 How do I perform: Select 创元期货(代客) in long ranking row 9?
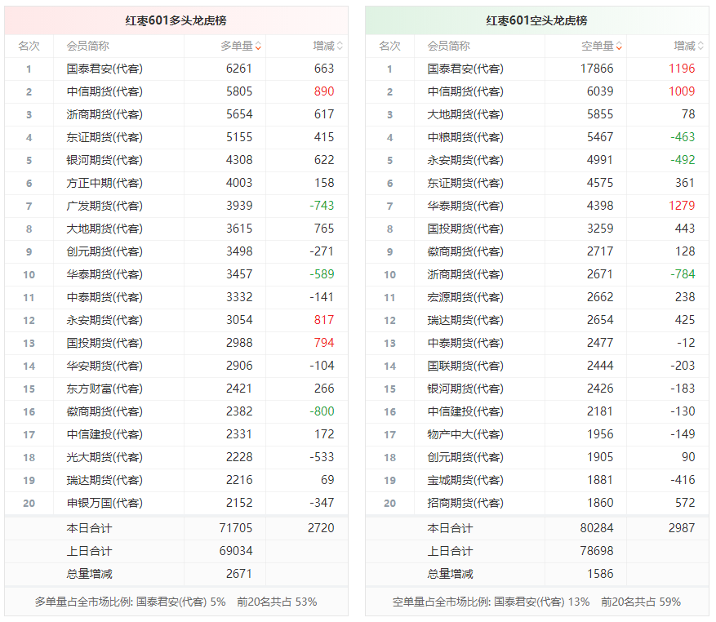coord(105,251)
